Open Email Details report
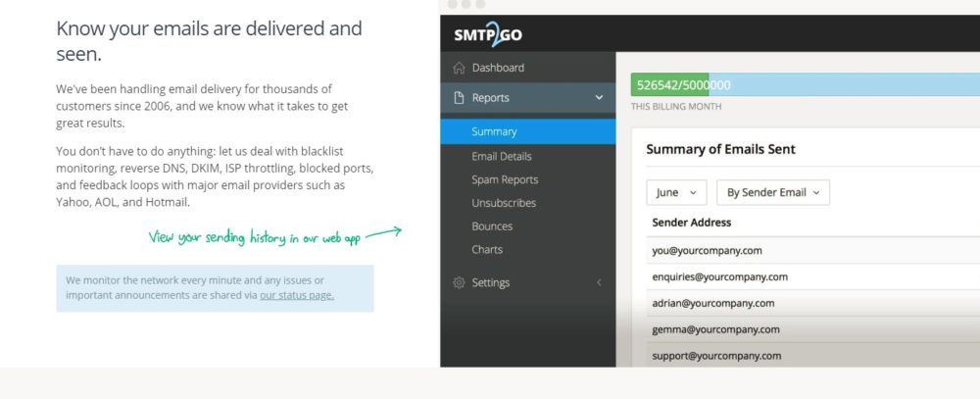Viewport: 980px width, 399px height. coord(501,156)
